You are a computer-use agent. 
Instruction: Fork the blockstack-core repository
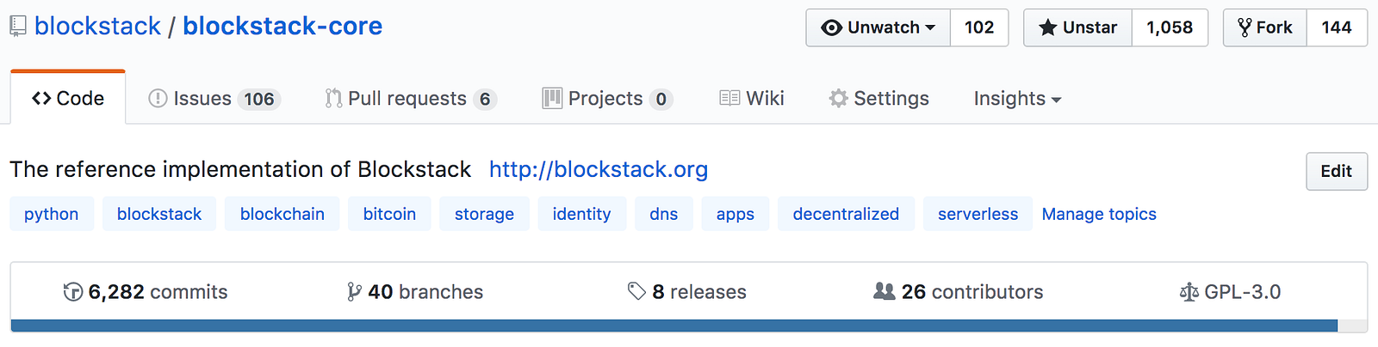tap(1265, 27)
